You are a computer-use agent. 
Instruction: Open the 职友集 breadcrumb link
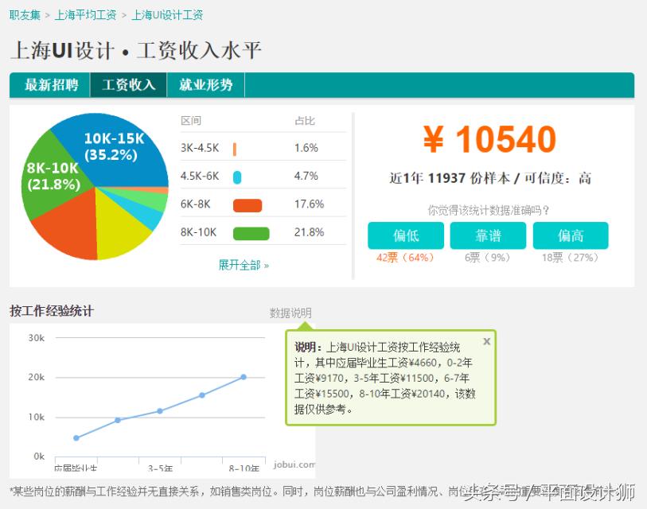click(x=25, y=14)
